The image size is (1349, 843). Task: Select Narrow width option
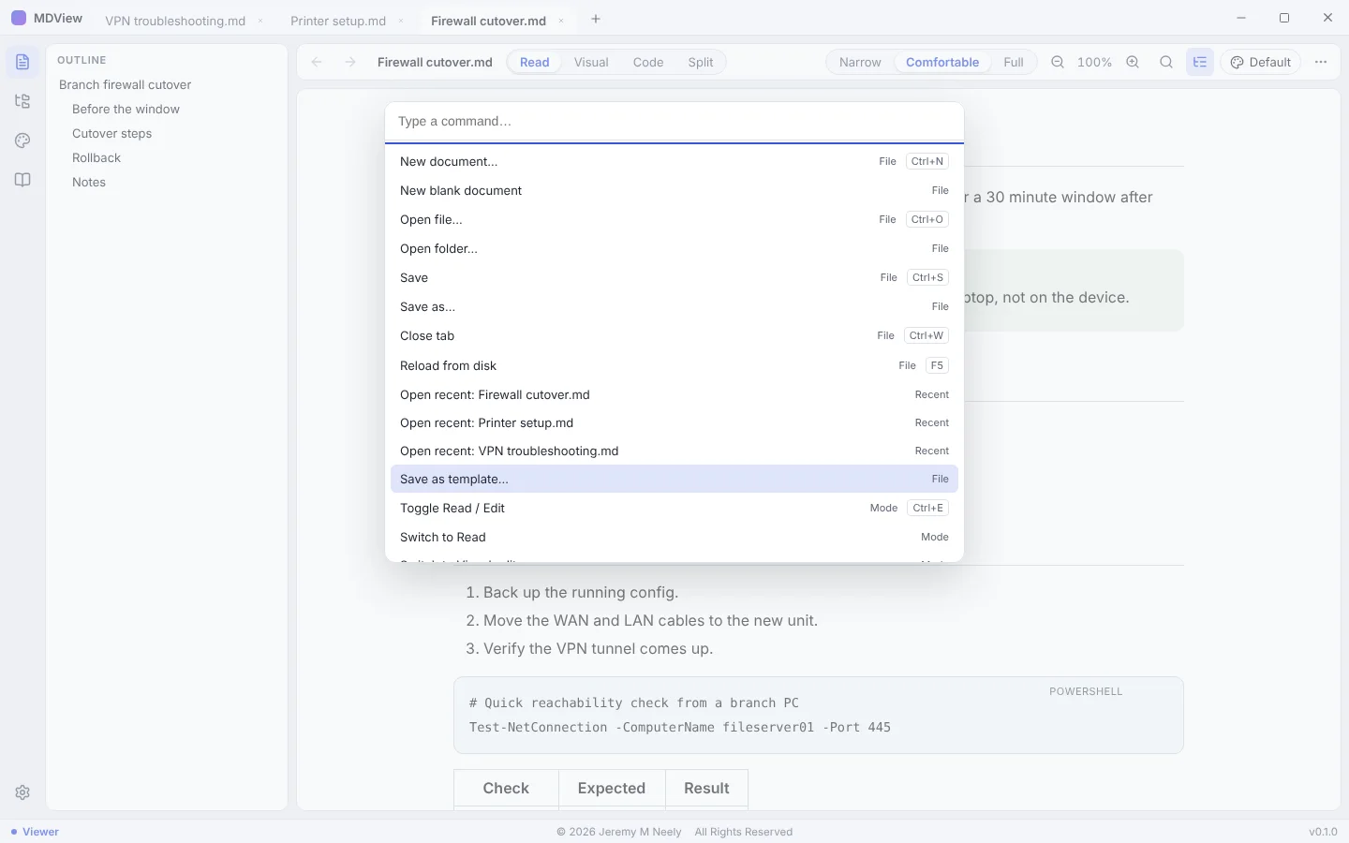click(860, 62)
